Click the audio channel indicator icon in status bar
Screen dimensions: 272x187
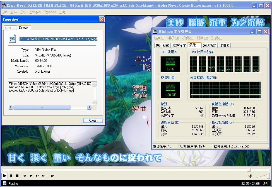[x=266, y=183]
